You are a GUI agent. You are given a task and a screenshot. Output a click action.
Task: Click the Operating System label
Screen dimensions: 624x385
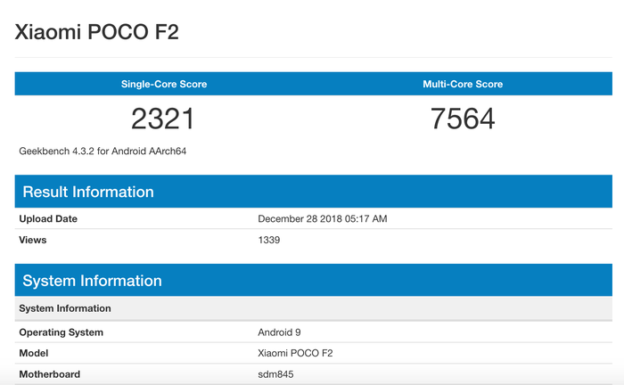(61, 332)
